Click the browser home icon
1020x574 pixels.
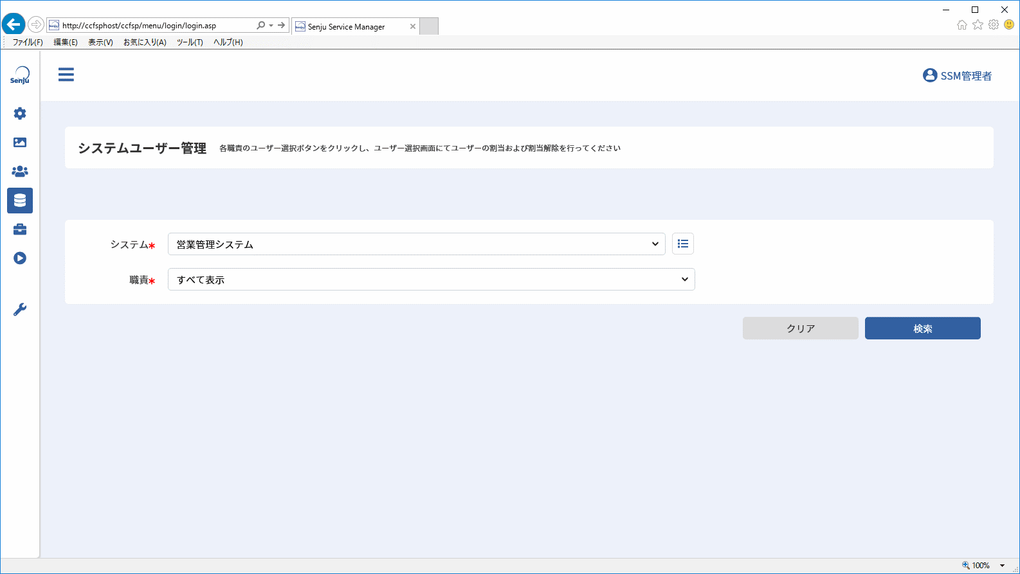[962, 25]
